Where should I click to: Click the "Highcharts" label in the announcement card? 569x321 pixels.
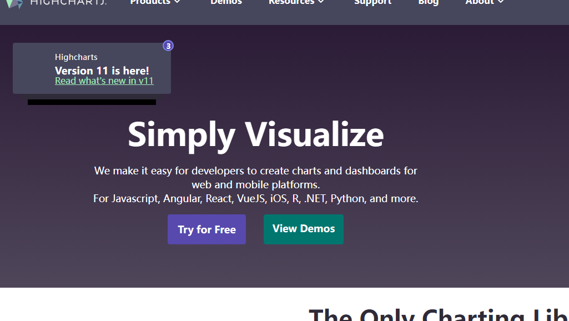[76, 57]
